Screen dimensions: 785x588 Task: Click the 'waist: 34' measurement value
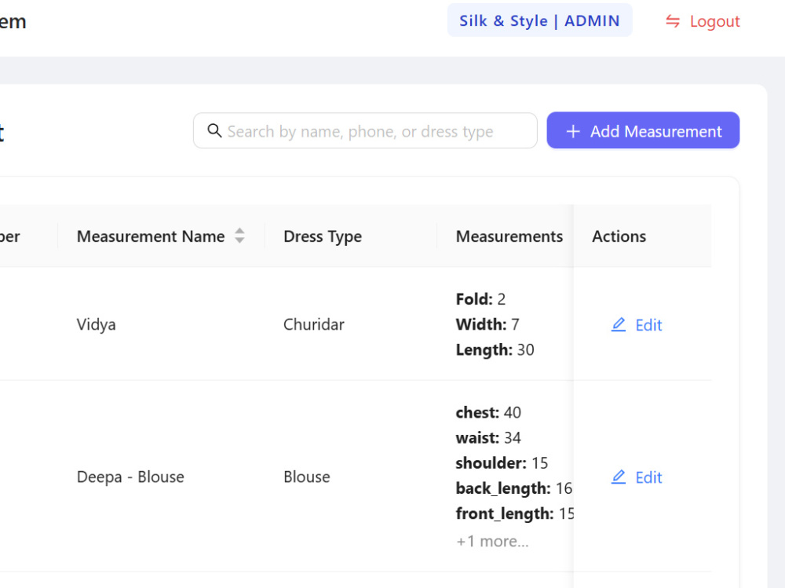(488, 438)
